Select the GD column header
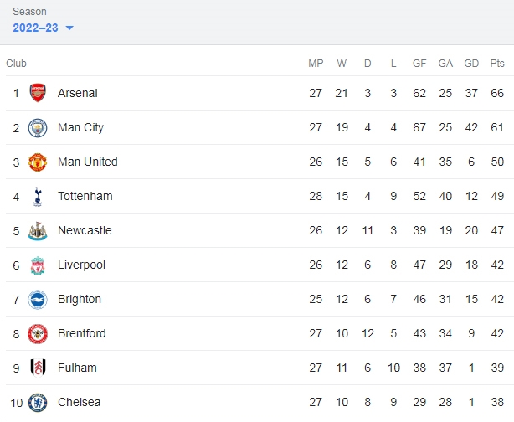Viewport: 514px width, 422px height. (x=471, y=64)
